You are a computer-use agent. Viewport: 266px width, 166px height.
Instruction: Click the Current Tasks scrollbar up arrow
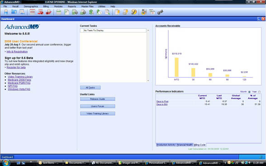tap(148, 30)
